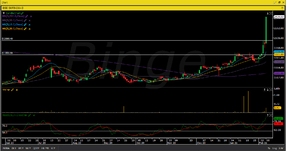Viewport: 286px width, 151px height.
Task: Maximize the price pane expand icon
Action: (x=271, y=13)
